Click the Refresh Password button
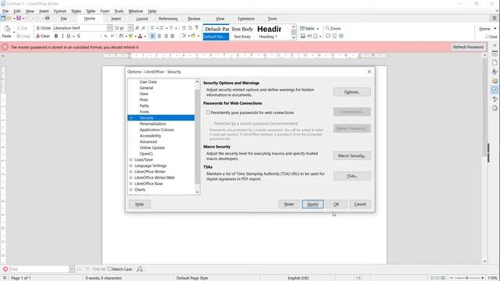The width and height of the screenshot is (500, 281). 468,47
